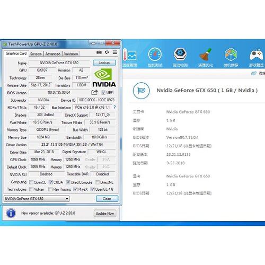
Task: Click the Weibo icon in Lu Master
Action: (253, 73)
